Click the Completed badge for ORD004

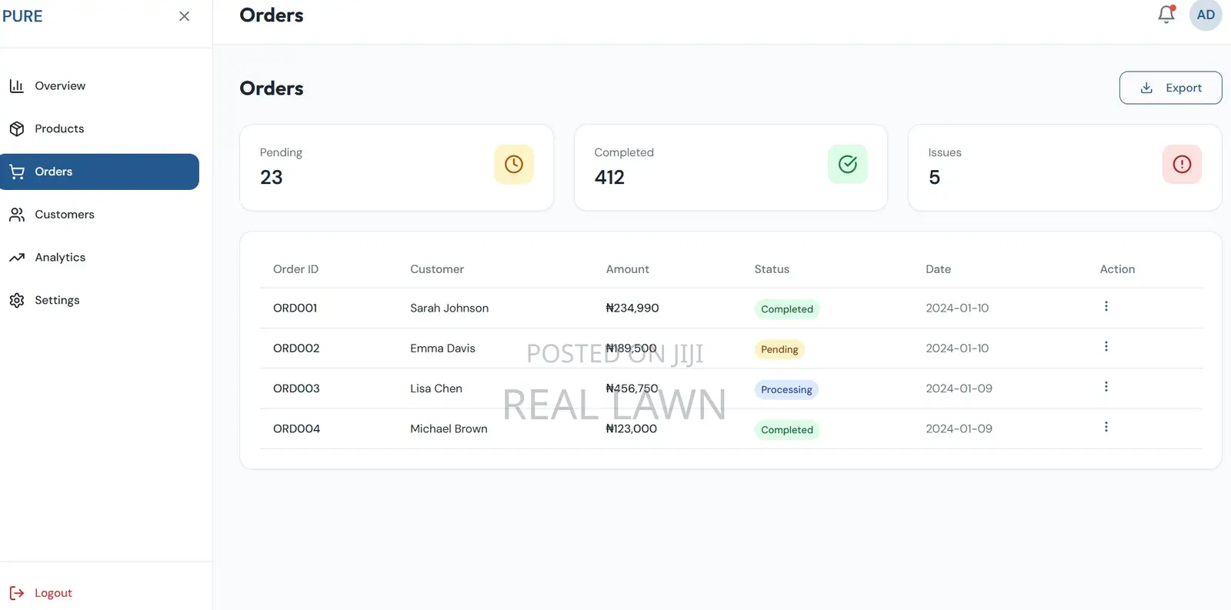point(786,430)
